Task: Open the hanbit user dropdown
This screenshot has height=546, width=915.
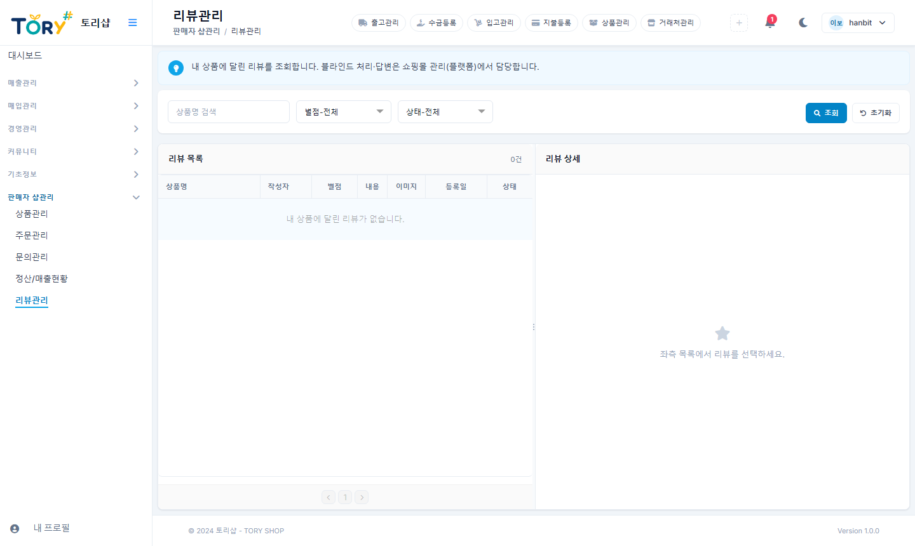Action: pyautogui.click(x=858, y=23)
